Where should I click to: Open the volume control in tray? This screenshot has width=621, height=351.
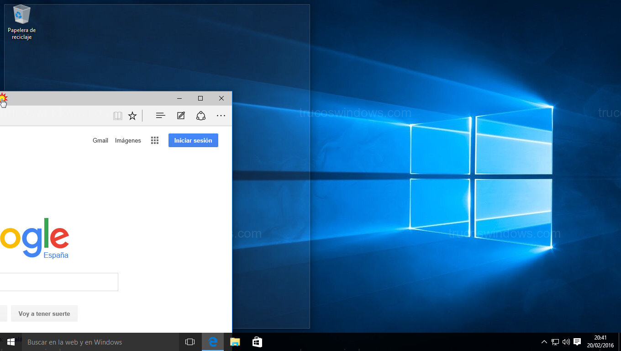(566, 342)
